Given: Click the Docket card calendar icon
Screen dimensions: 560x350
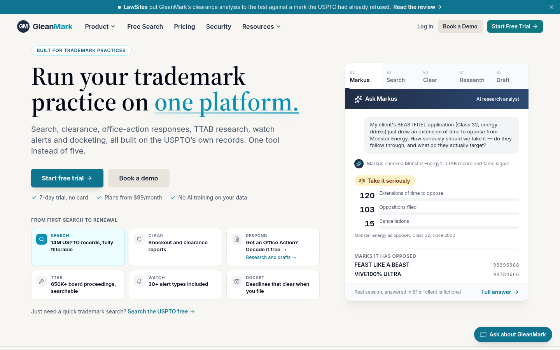Looking at the screenshot, I should [x=237, y=281].
